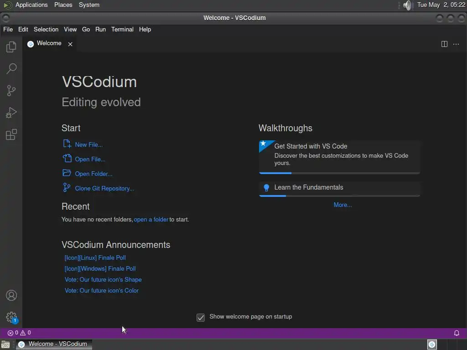This screenshot has width=467, height=350.
Task: Open the Applications system menu
Action: pos(31,5)
